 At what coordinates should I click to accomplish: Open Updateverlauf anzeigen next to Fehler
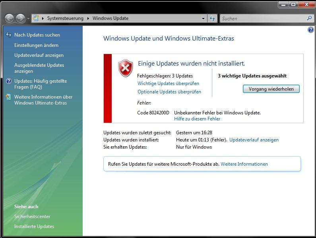coord(254,140)
